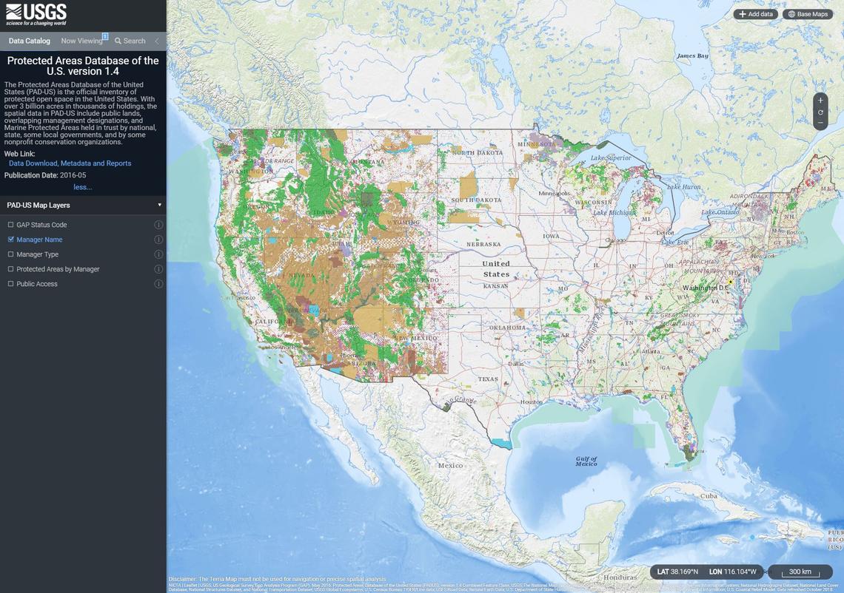
Task: Switch to the Now Viewing tab
Action: click(81, 41)
